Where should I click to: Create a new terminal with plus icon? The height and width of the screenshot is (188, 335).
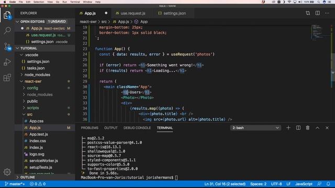[288, 127]
